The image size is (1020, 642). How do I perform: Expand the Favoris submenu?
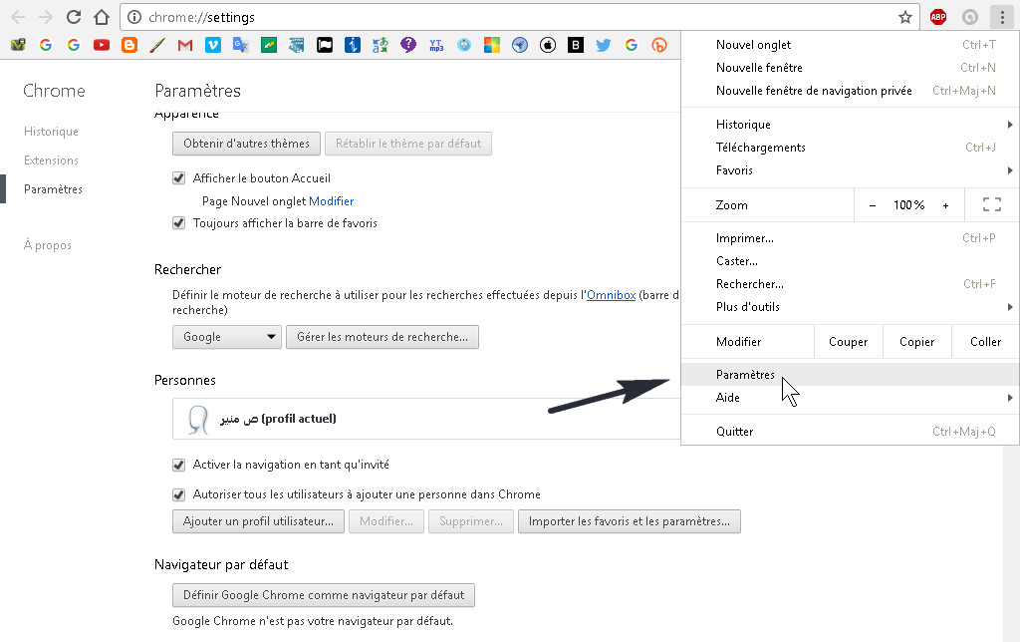pos(850,169)
